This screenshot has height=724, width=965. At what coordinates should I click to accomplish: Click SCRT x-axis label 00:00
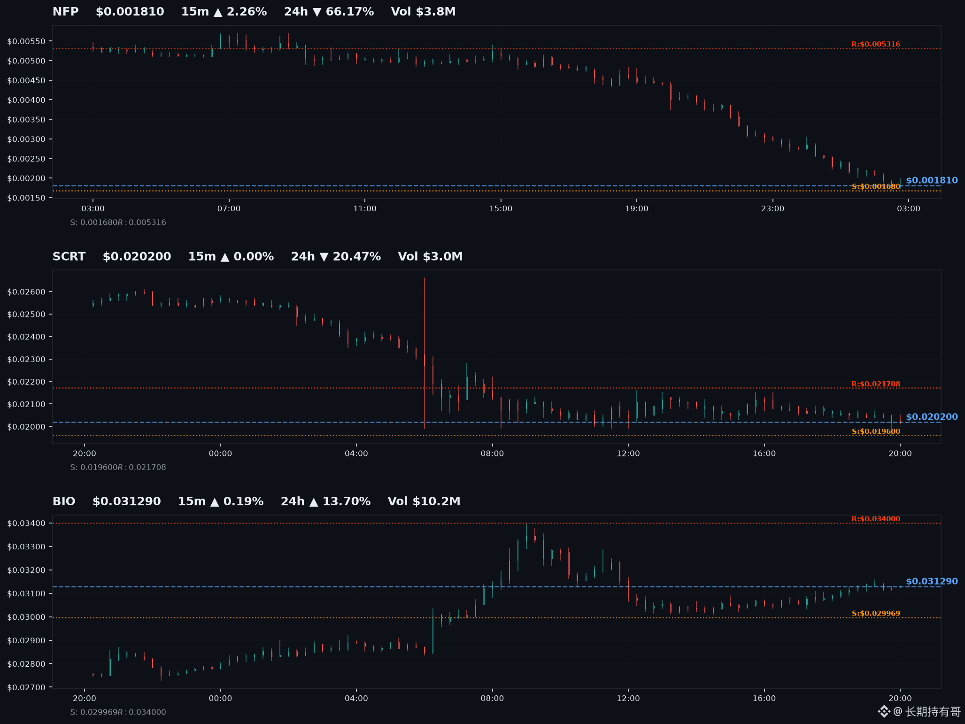click(220, 454)
